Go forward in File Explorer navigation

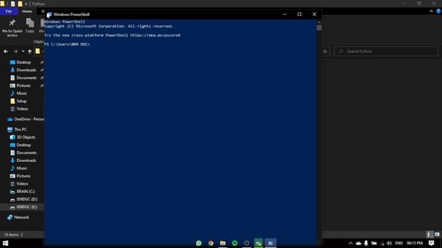15,52
